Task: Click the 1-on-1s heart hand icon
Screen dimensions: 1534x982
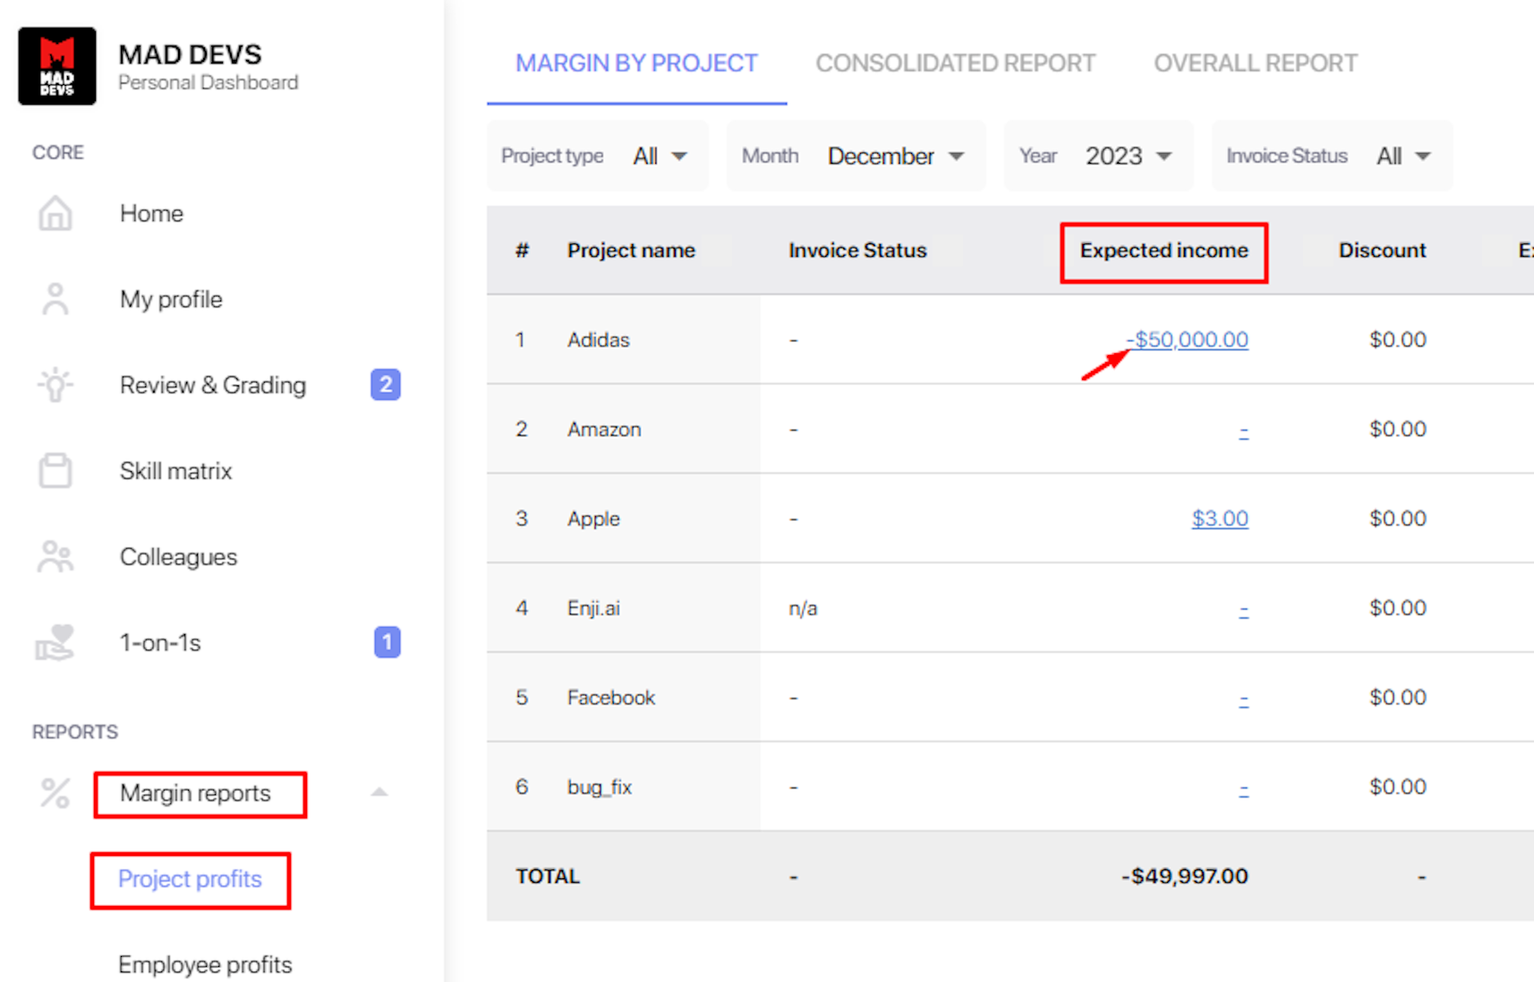Action: click(x=55, y=642)
